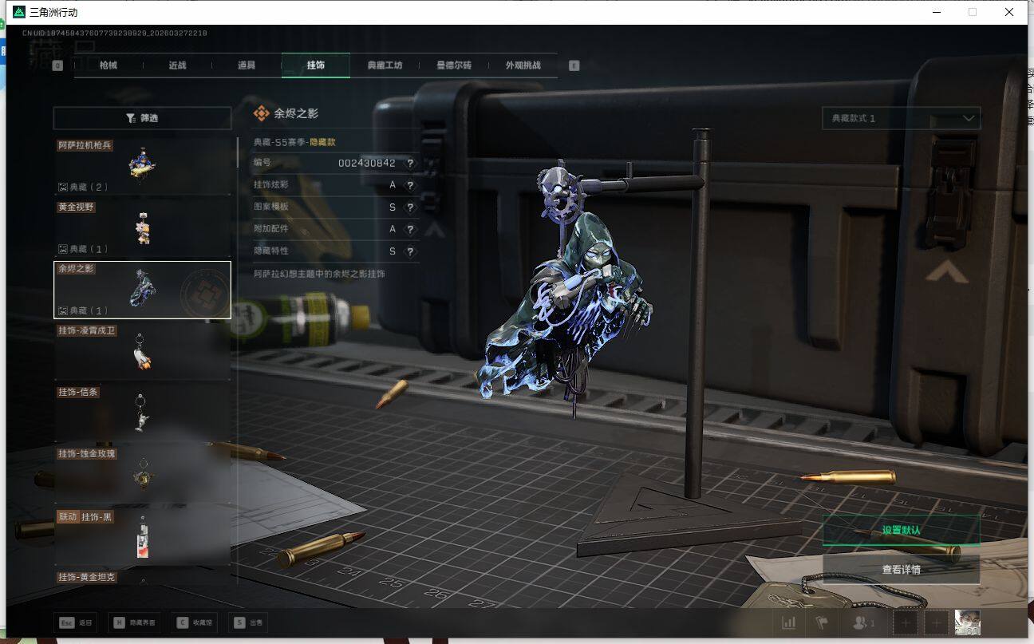Open the bar-chart stats icon
This screenshot has width=1034, height=644.
(x=789, y=622)
